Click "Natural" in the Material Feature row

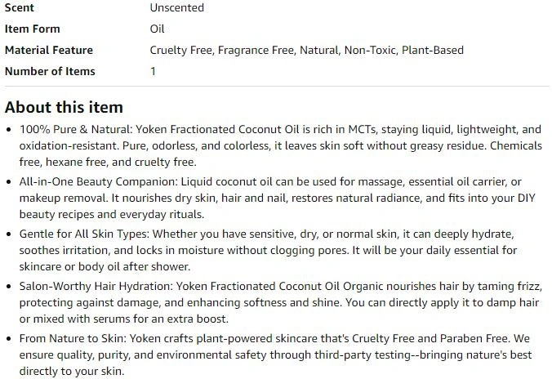point(318,50)
